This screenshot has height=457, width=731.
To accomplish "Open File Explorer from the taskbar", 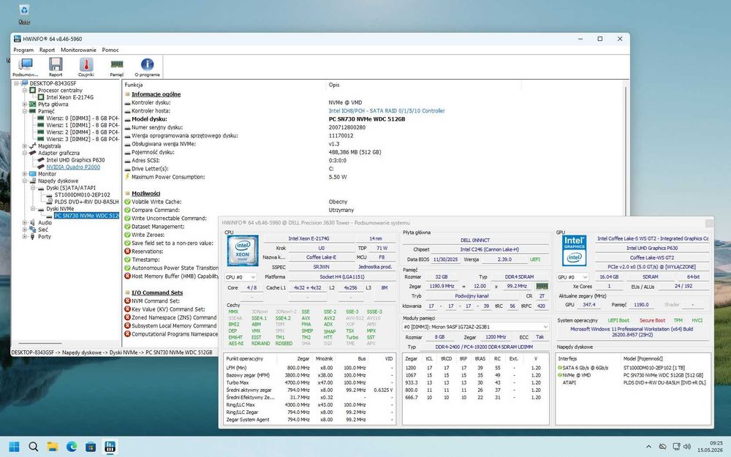I will (53, 447).
